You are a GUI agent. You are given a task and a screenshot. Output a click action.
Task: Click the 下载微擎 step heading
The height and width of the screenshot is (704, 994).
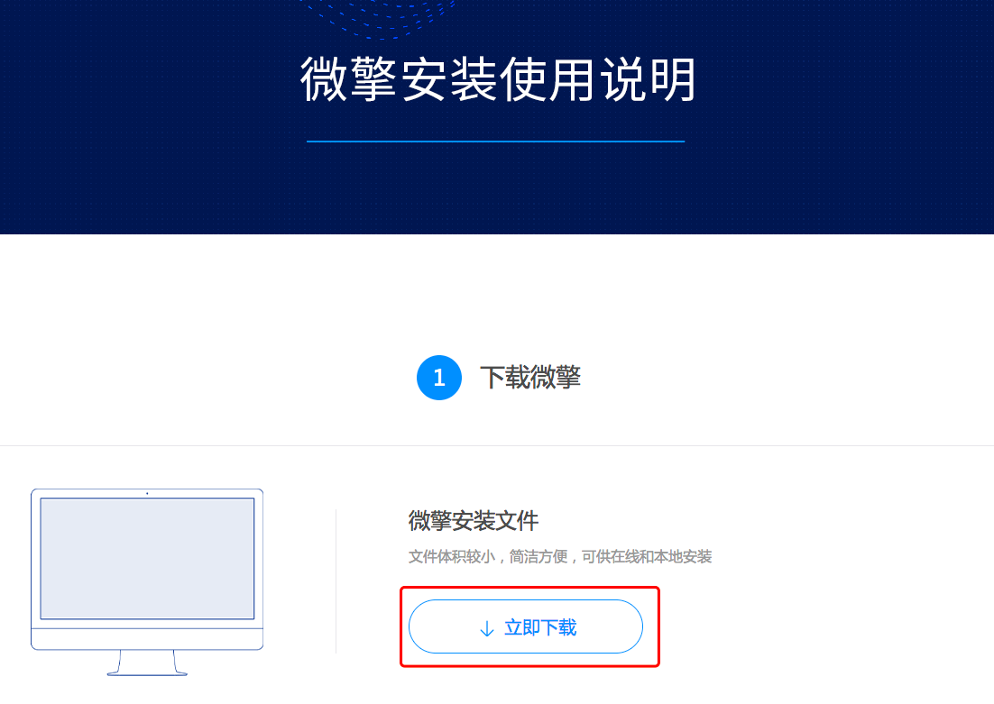[x=530, y=378]
